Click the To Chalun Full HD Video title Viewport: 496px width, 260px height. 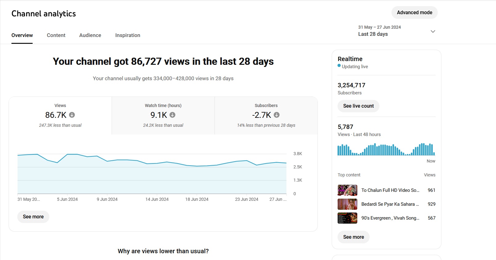tap(390, 190)
